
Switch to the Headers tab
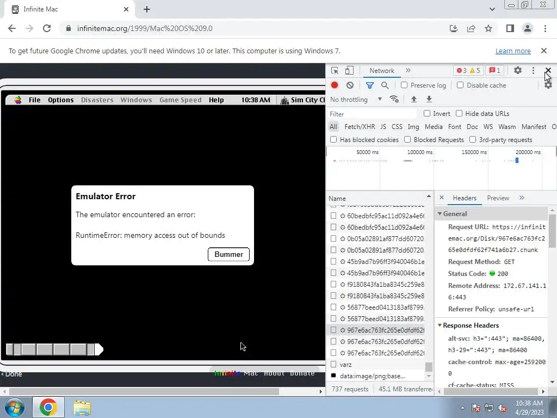coord(465,198)
